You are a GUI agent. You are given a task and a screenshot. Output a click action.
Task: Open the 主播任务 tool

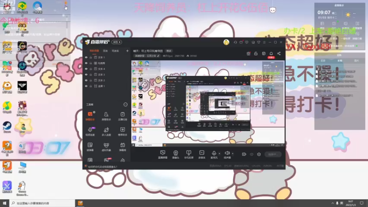click(122, 116)
